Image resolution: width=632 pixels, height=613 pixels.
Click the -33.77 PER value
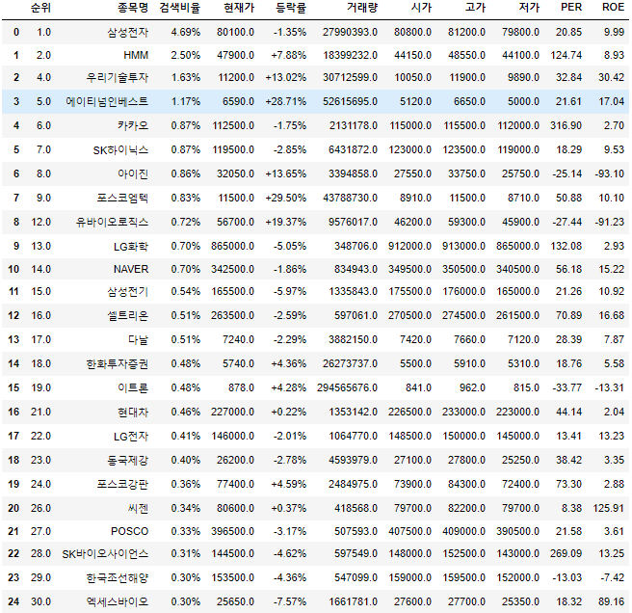[x=567, y=388]
